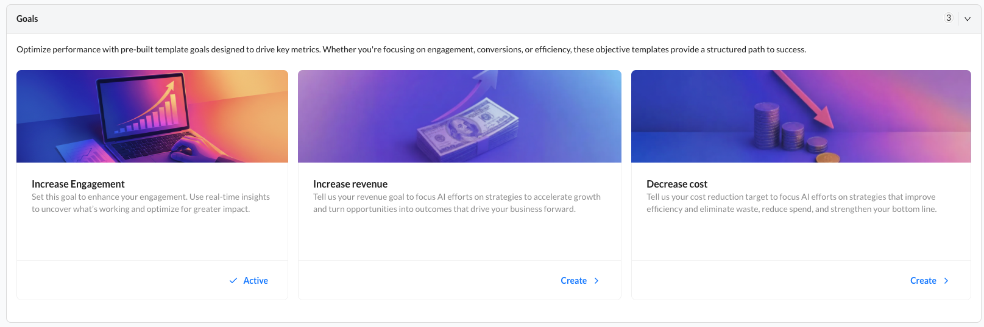984x327 pixels.
Task: Click the Increase Engagement description text
Action: point(150,203)
